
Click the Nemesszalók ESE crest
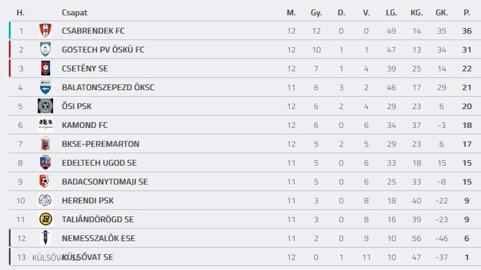[x=45, y=238]
